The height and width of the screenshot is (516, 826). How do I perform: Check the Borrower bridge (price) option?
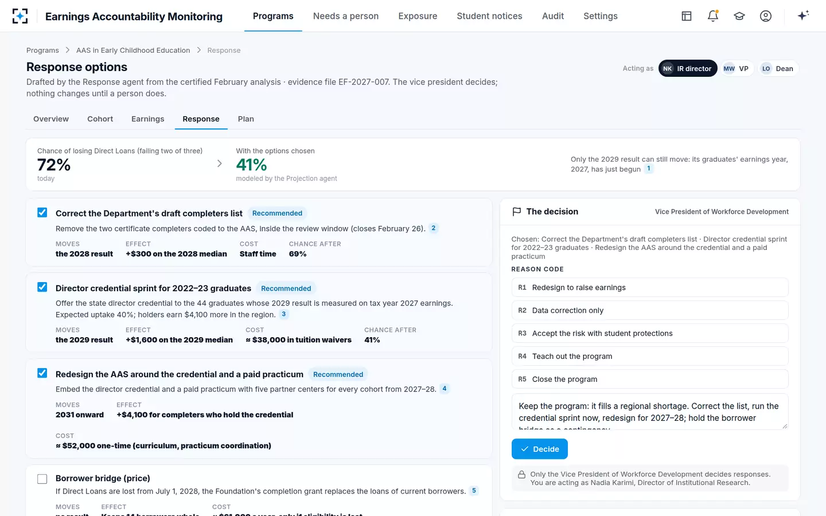tap(42, 479)
